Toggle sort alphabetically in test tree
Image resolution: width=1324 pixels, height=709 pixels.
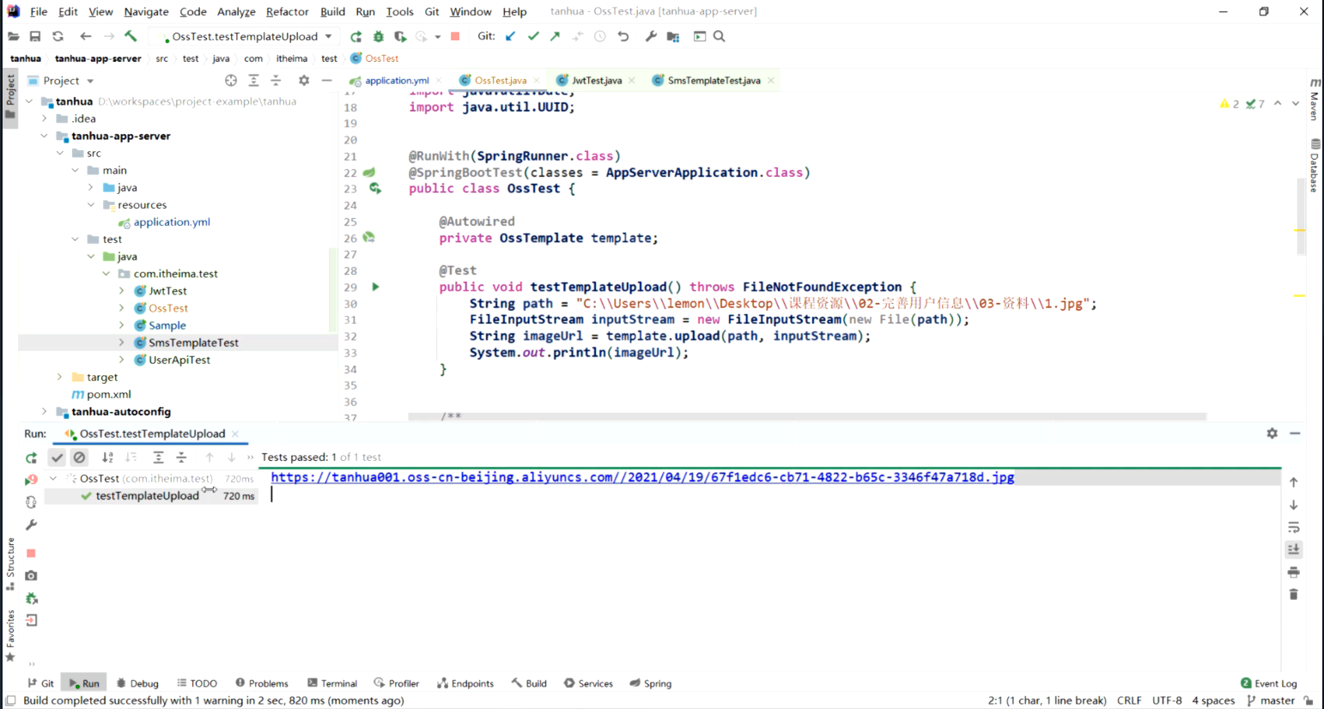[x=107, y=458]
